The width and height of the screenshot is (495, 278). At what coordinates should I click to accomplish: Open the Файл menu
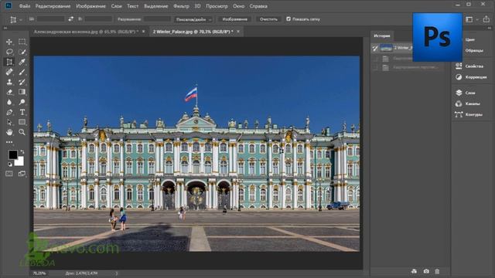click(x=25, y=6)
